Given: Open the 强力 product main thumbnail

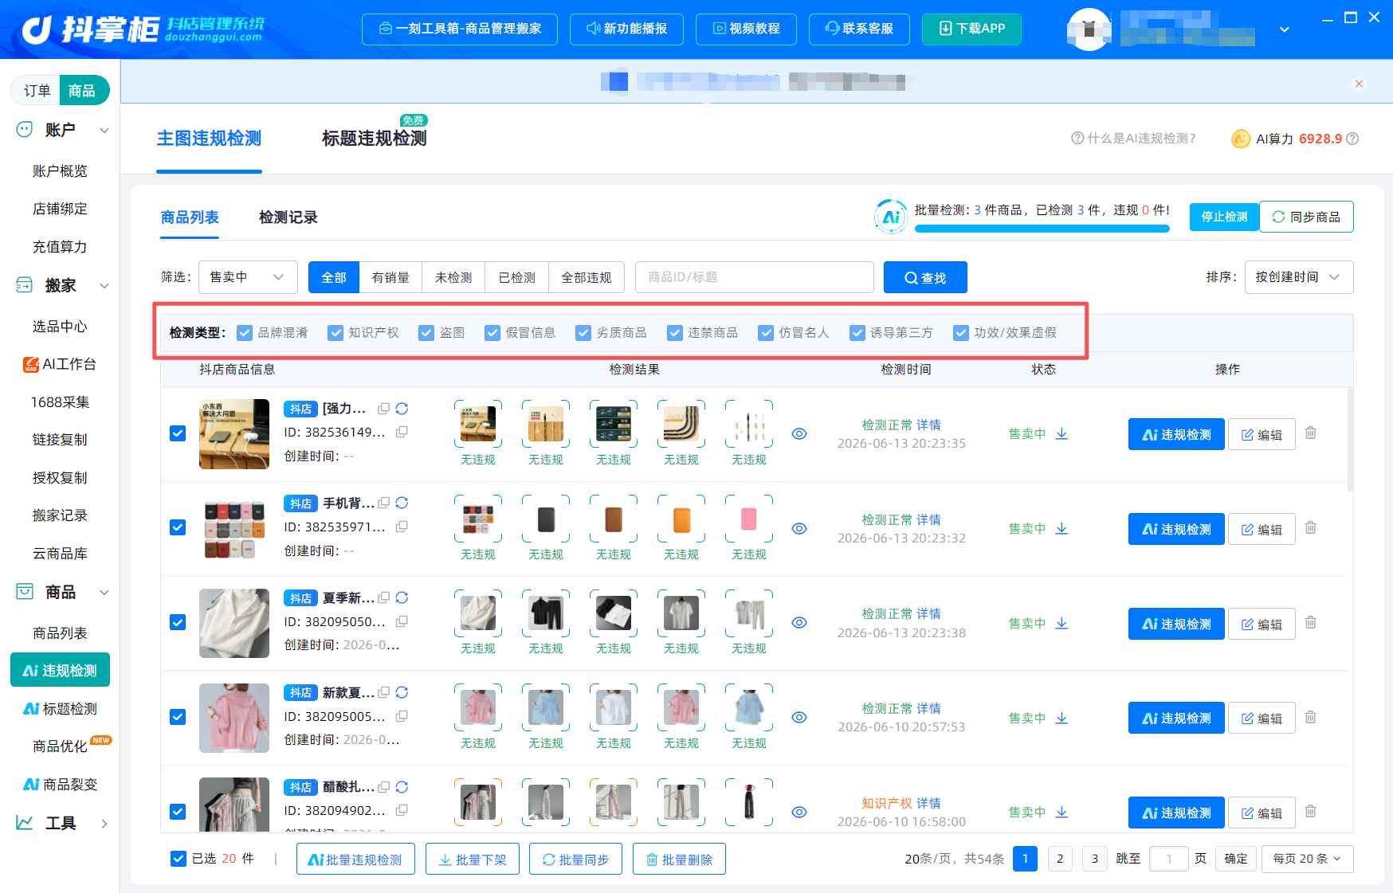Looking at the screenshot, I should [234, 433].
